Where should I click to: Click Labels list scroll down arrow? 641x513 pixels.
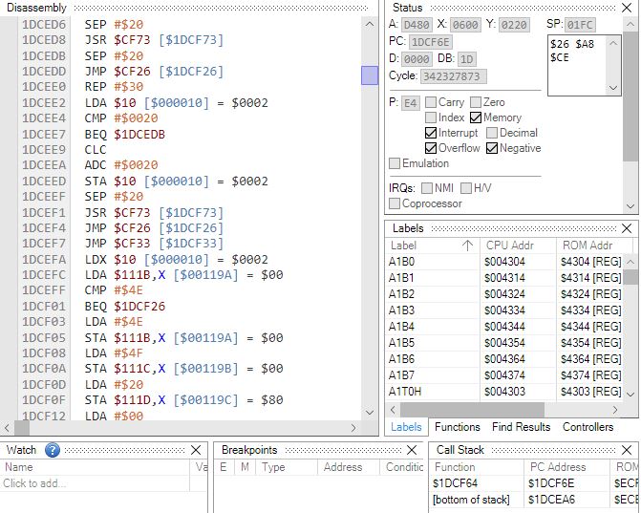pyautogui.click(x=630, y=395)
